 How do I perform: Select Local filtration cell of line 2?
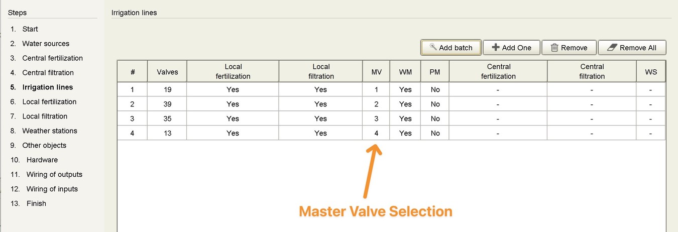click(x=320, y=104)
